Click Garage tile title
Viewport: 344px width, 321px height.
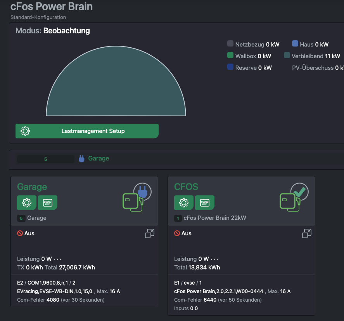click(x=32, y=187)
